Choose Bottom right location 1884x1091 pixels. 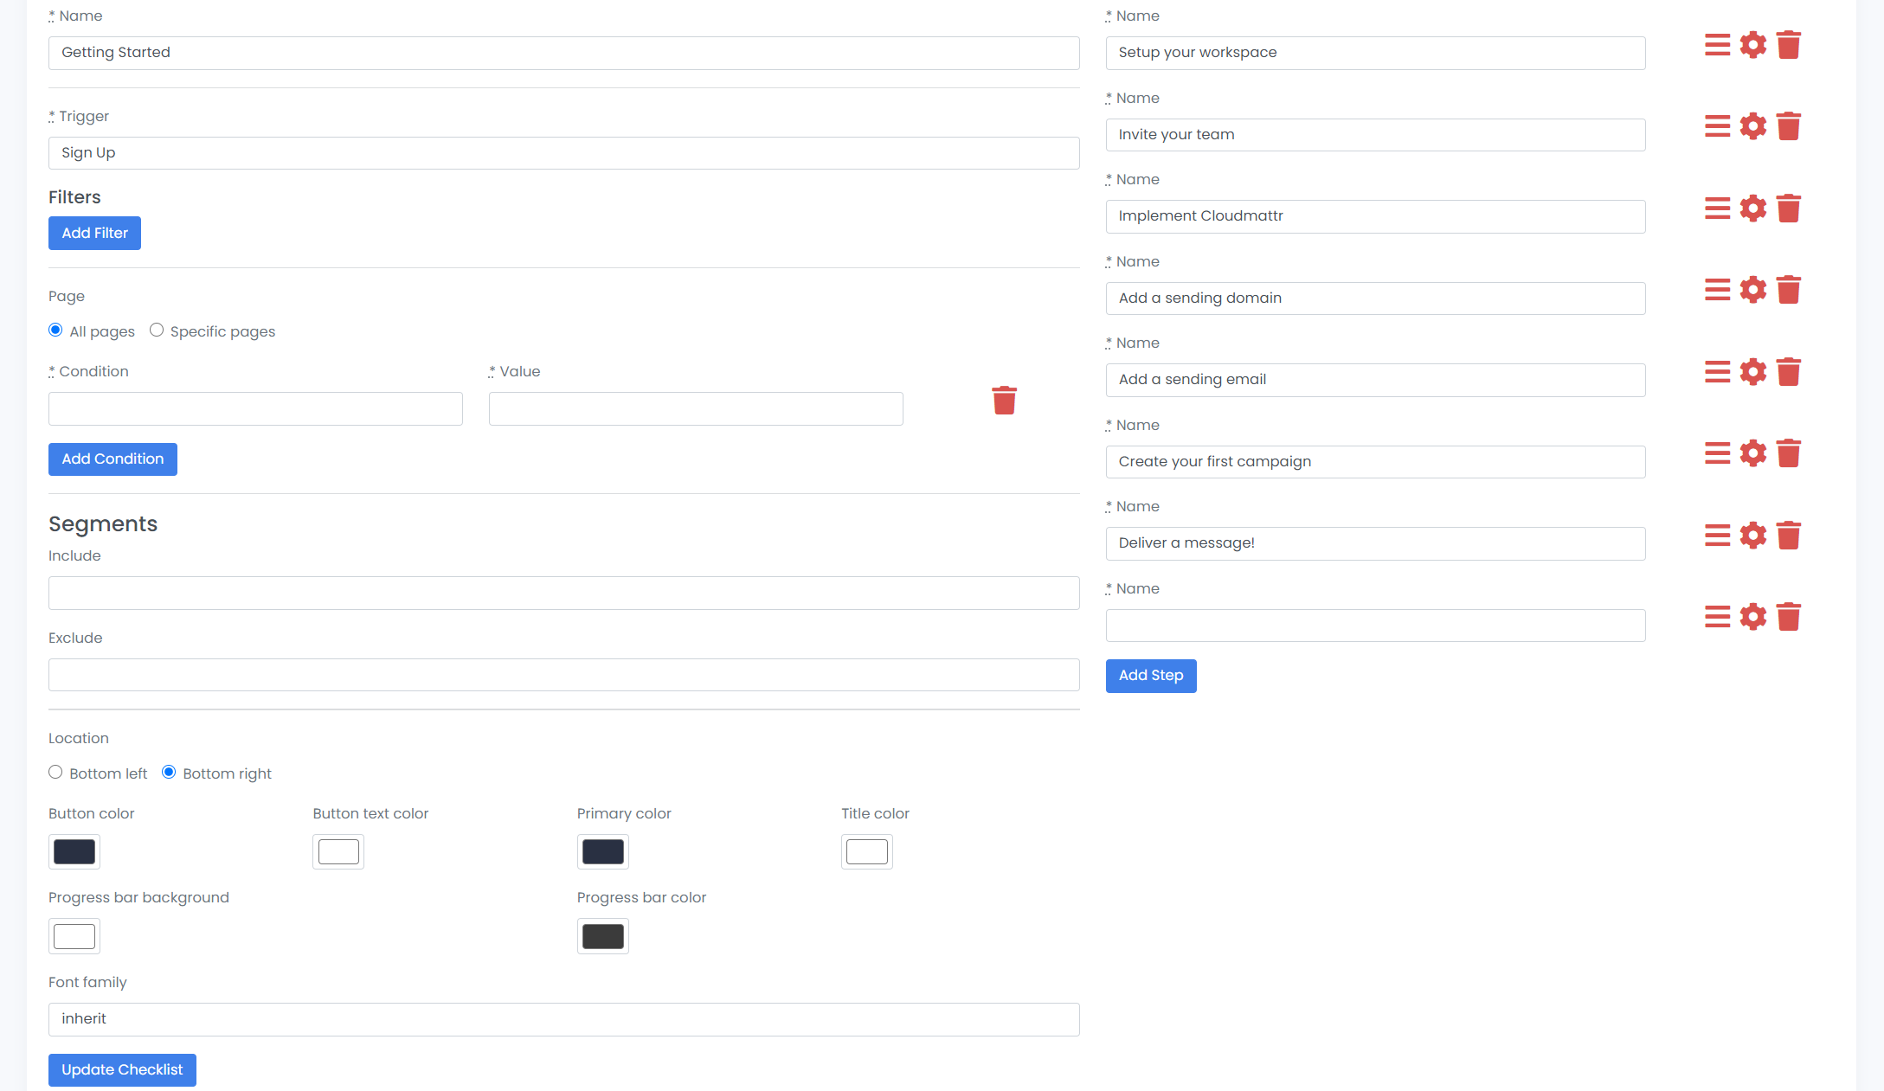169,773
